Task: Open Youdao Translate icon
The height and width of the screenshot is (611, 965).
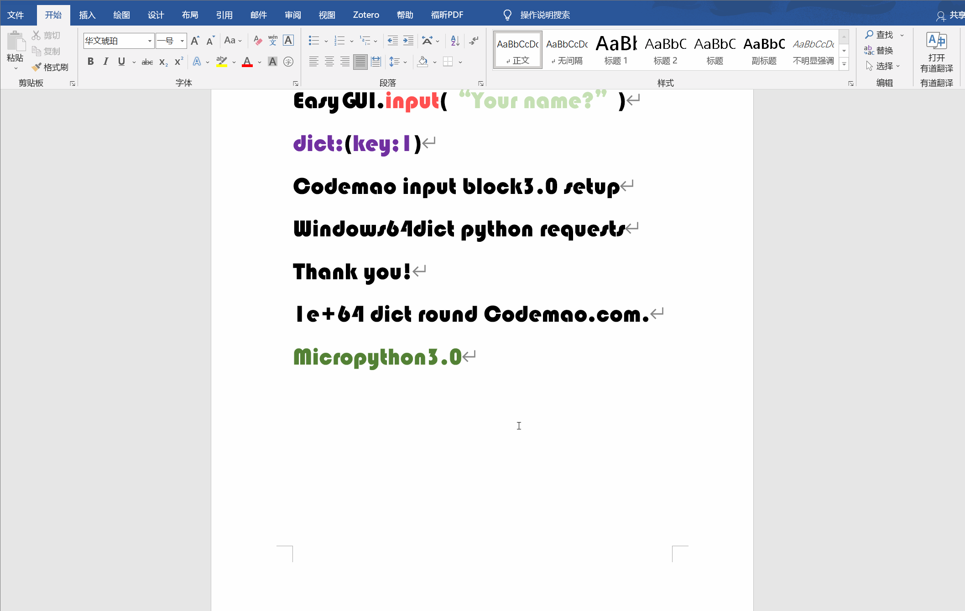Action: [x=936, y=41]
